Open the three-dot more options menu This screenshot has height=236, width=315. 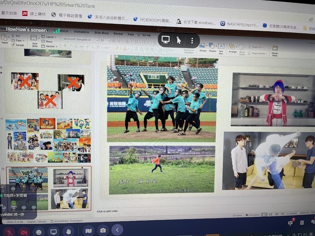click(x=192, y=40)
